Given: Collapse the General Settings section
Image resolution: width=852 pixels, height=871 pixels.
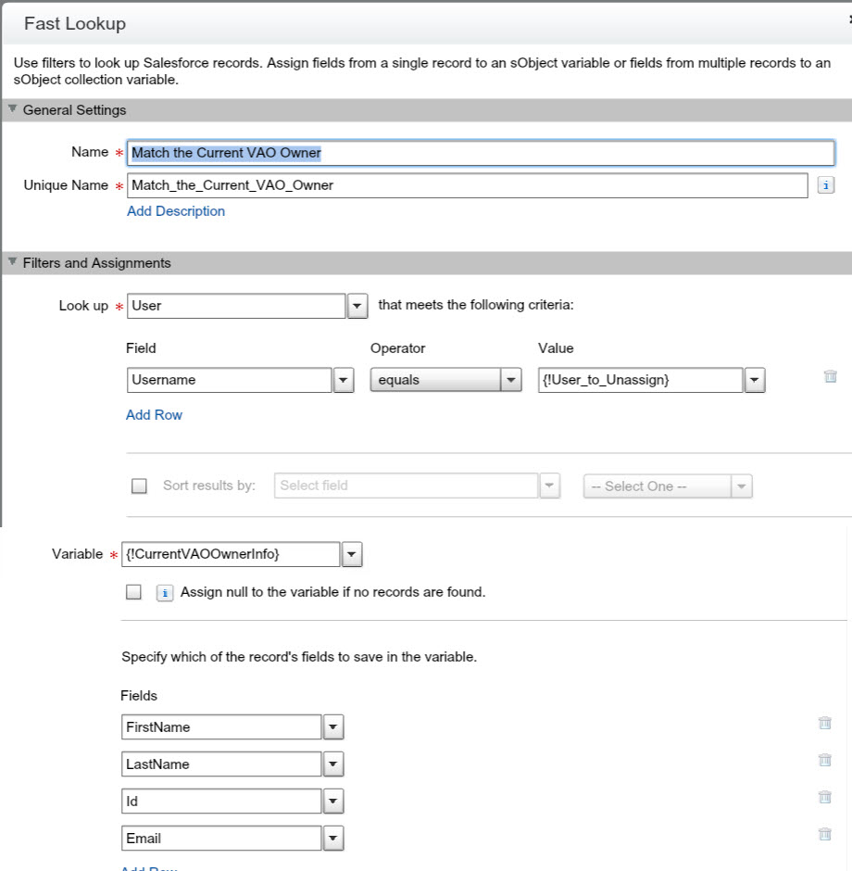Looking at the screenshot, I should pos(12,109).
